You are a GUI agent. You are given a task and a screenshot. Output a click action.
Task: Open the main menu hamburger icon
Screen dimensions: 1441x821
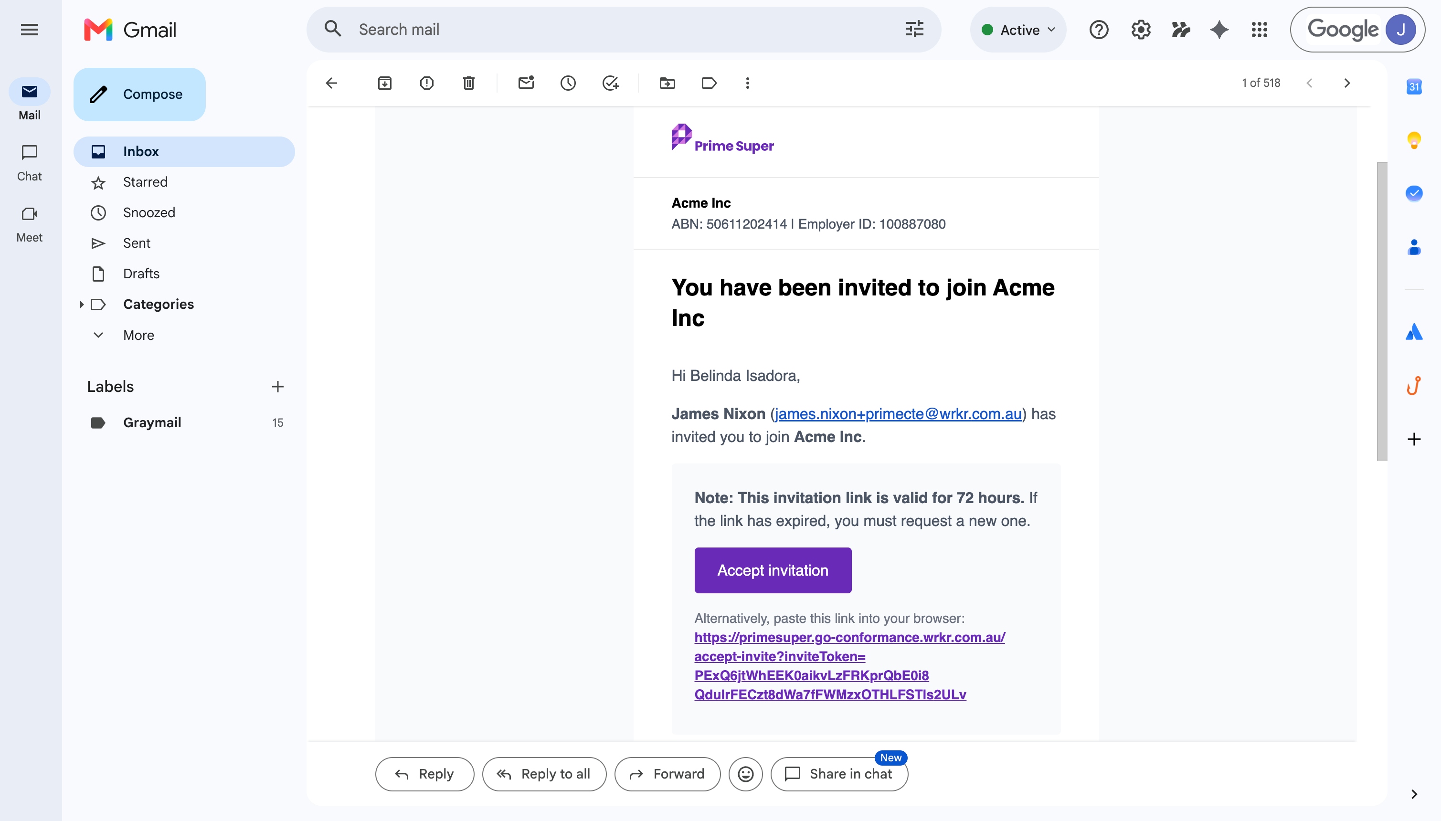click(x=29, y=30)
